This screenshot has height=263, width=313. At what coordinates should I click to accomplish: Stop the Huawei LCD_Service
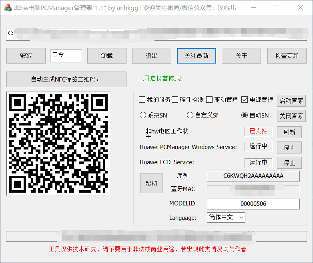(289, 163)
